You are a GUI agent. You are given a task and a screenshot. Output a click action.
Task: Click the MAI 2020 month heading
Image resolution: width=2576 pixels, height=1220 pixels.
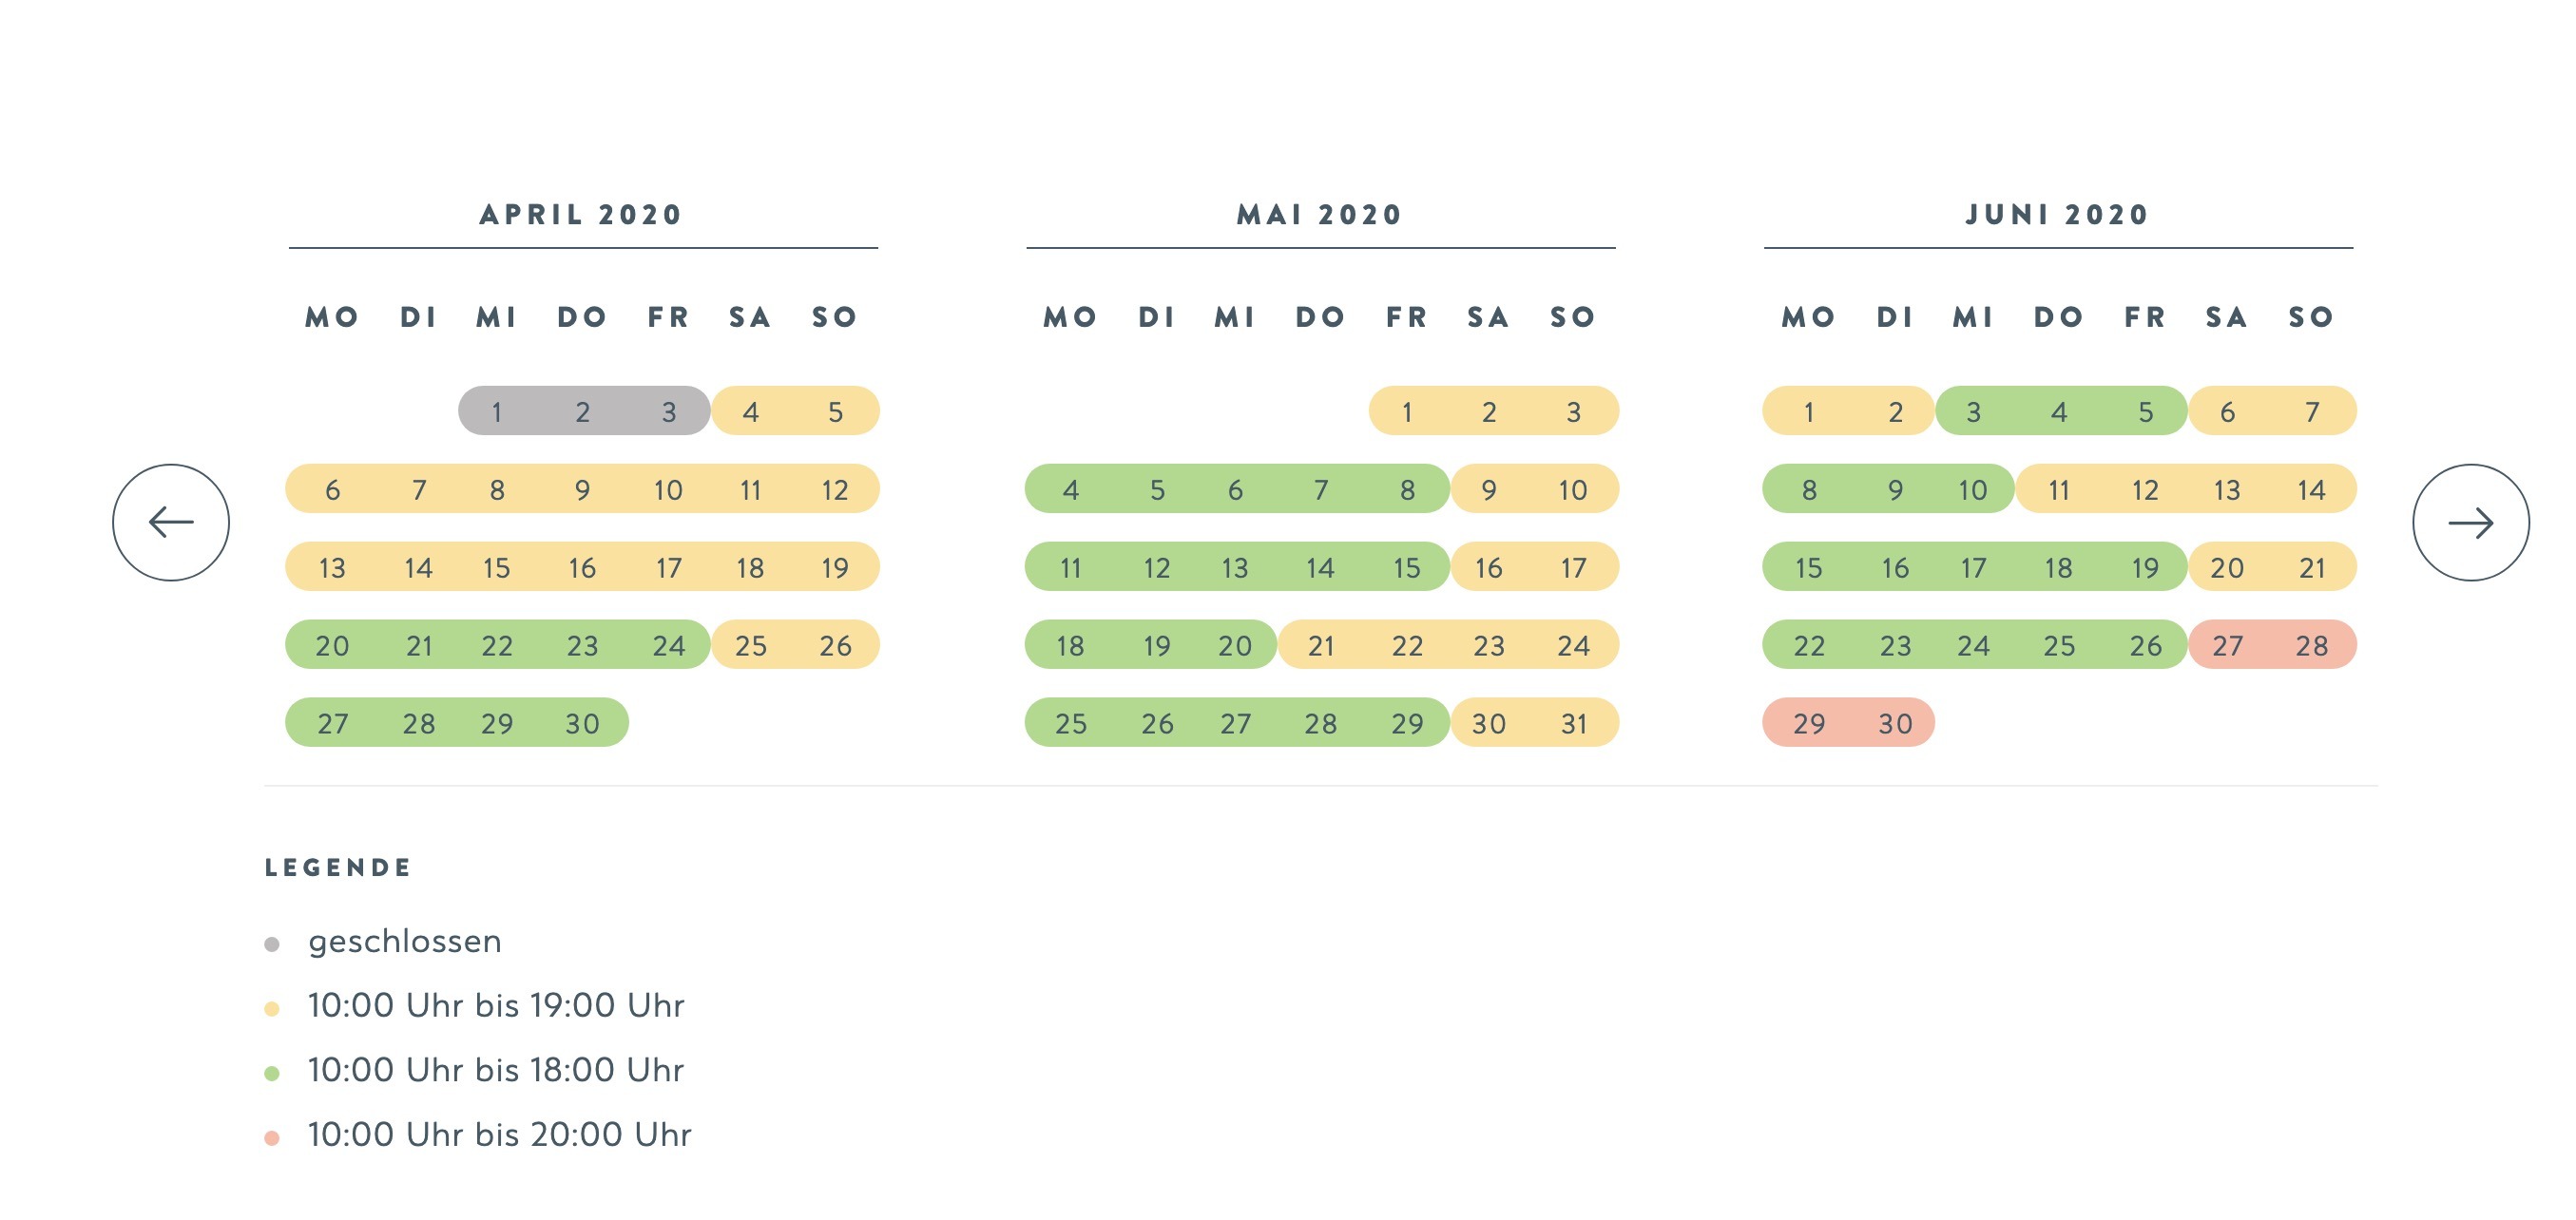pyautogui.click(x=1320, y=215)
